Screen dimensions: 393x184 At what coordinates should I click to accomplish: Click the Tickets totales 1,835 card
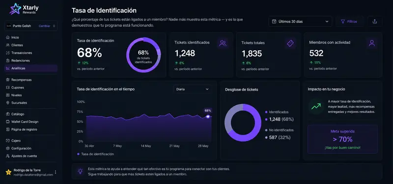click(268, 55)
